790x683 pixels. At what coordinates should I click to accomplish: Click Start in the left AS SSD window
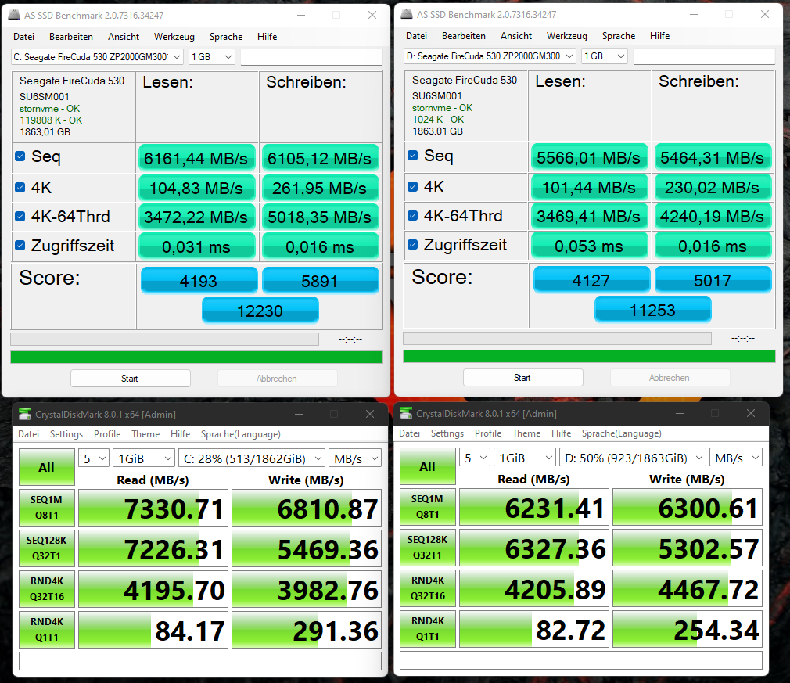(x=130, y=378)
